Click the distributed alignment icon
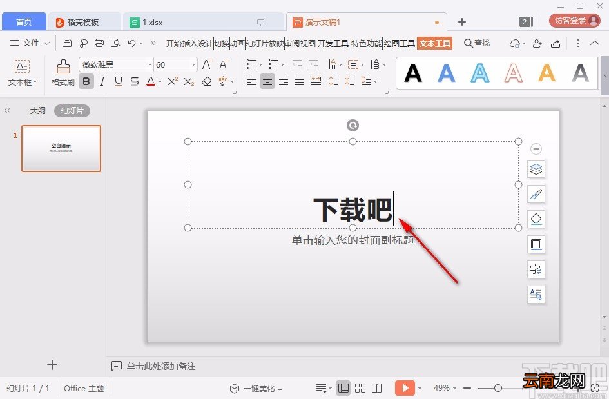This screenshot has height=399, width=609. pos(316,81)
